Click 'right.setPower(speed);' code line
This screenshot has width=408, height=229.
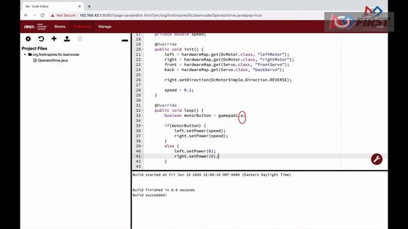pos(201,135)
